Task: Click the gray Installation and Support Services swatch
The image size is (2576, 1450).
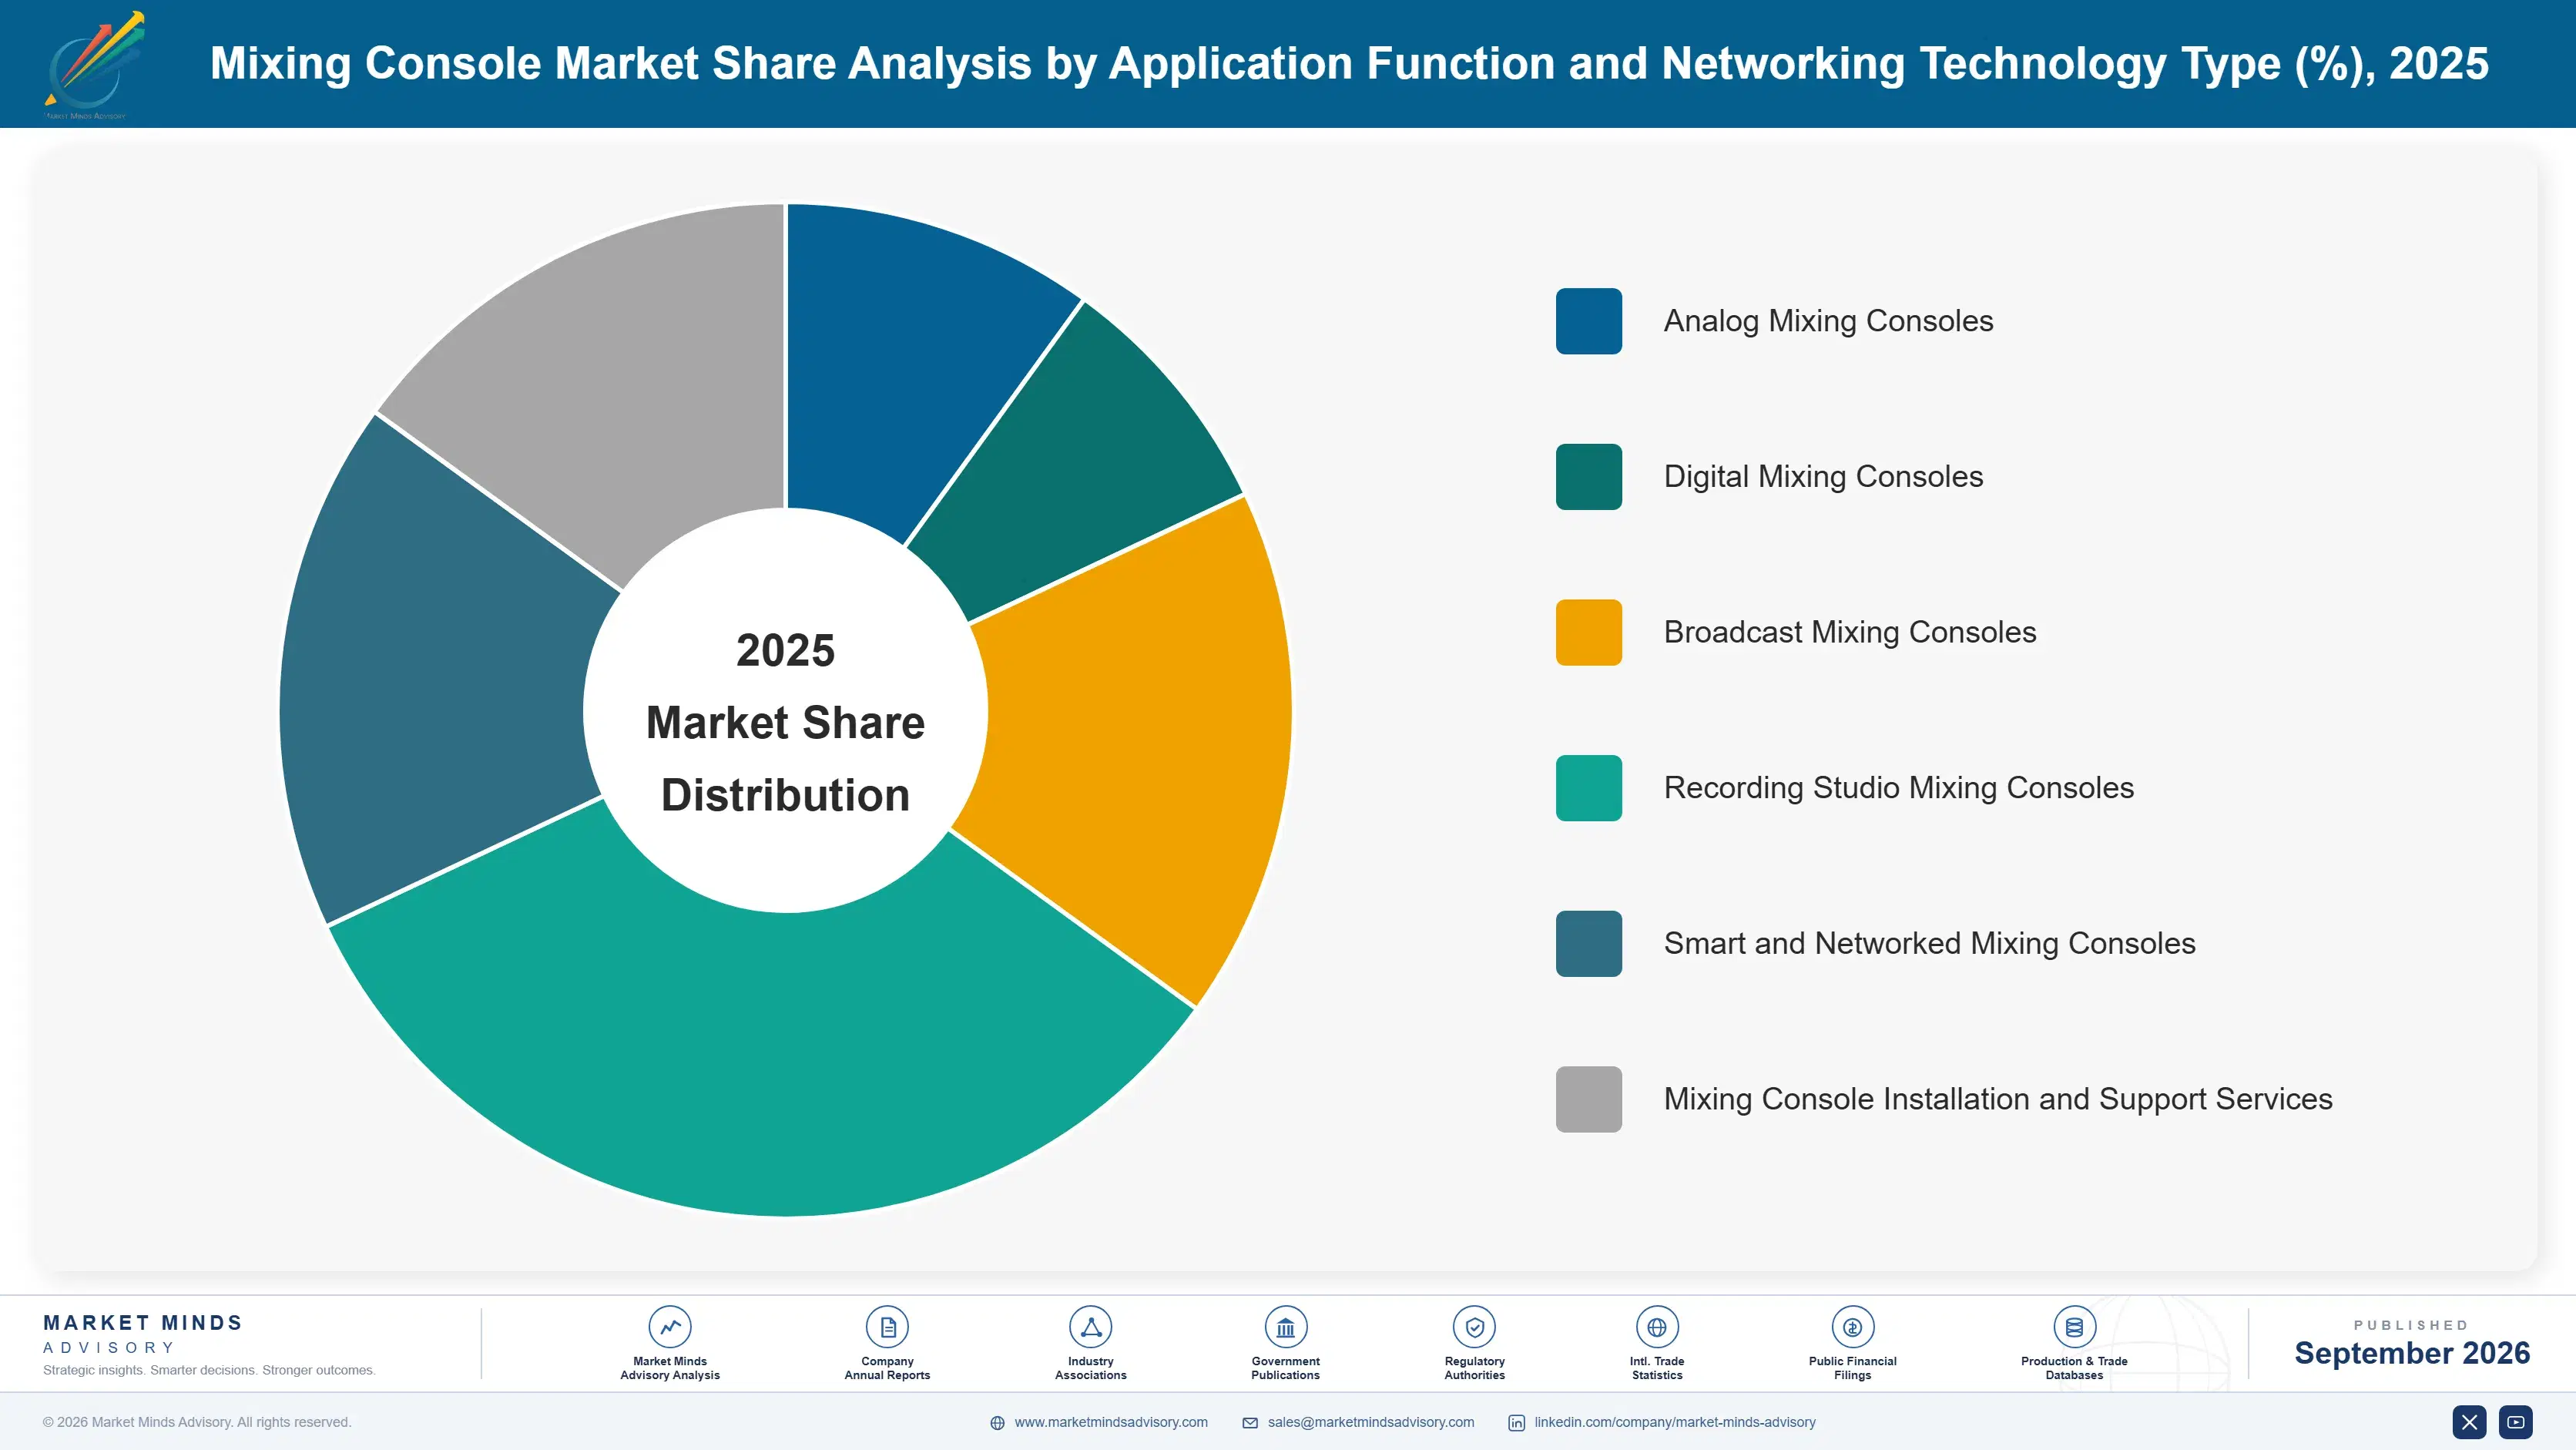Action: click(x=1588, y=1099)
